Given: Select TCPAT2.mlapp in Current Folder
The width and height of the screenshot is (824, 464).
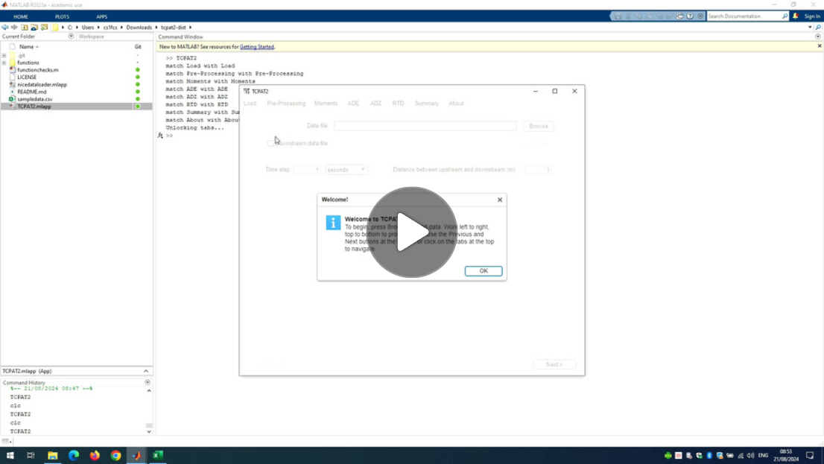Looking at the screenshot, I should click(x=34, y=107).
